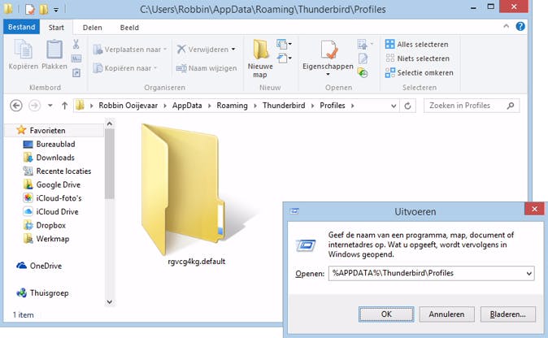
Task: Click Kopiëren naar in the ribbon
Action: pyautogui.click(x=125, y=68)
